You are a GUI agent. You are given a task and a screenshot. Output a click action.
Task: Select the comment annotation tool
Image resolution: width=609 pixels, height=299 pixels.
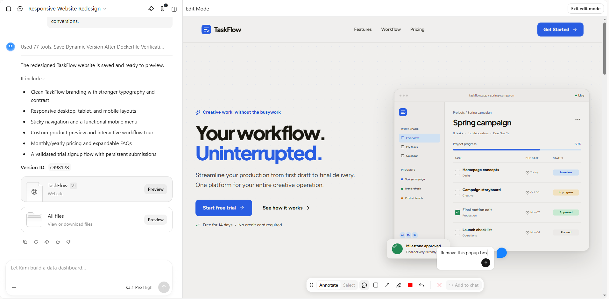(x=364, y=285)
